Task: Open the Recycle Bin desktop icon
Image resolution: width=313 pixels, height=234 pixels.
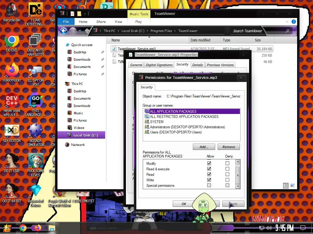Action: 12,12
